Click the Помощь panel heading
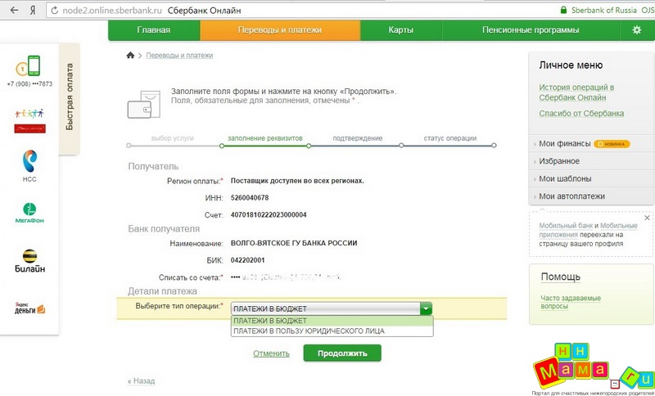The image size is (655, 396). point(561,277)
